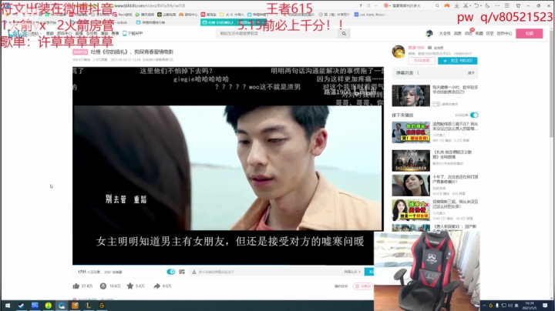The height and width of the screenshot is (311, 555).
Task: Send the danmaku with blue 发送 button
Action: click(369, 272)
